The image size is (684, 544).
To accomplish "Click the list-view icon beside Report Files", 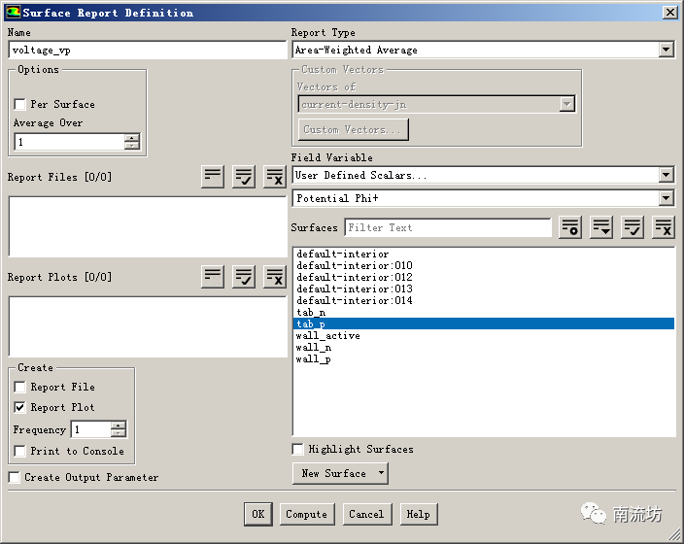I will [x=213, y=176].
